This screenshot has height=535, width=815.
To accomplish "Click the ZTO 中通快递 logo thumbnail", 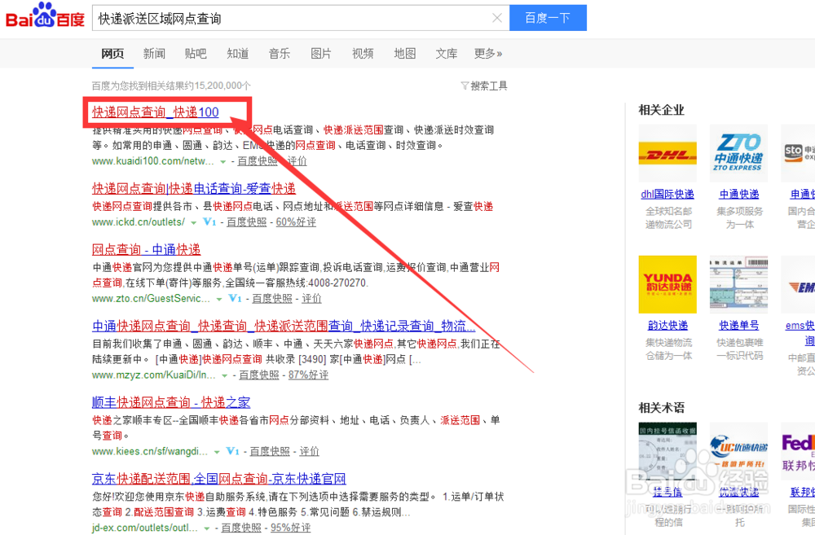I will (x=738, y=153).
